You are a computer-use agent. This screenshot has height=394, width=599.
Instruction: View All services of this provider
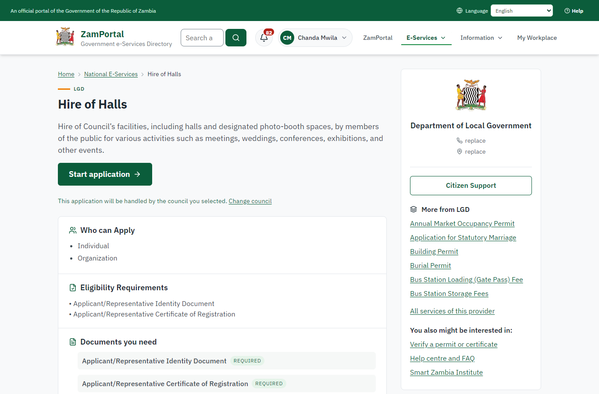point(452,311)
